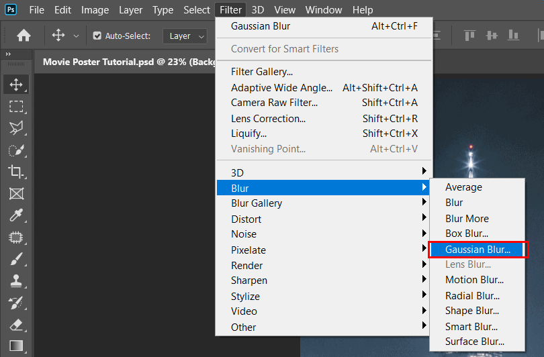544x357 pixels.
Task: Choose Gaussian Blur... from Blur submenu
Action: coord(478,250)
